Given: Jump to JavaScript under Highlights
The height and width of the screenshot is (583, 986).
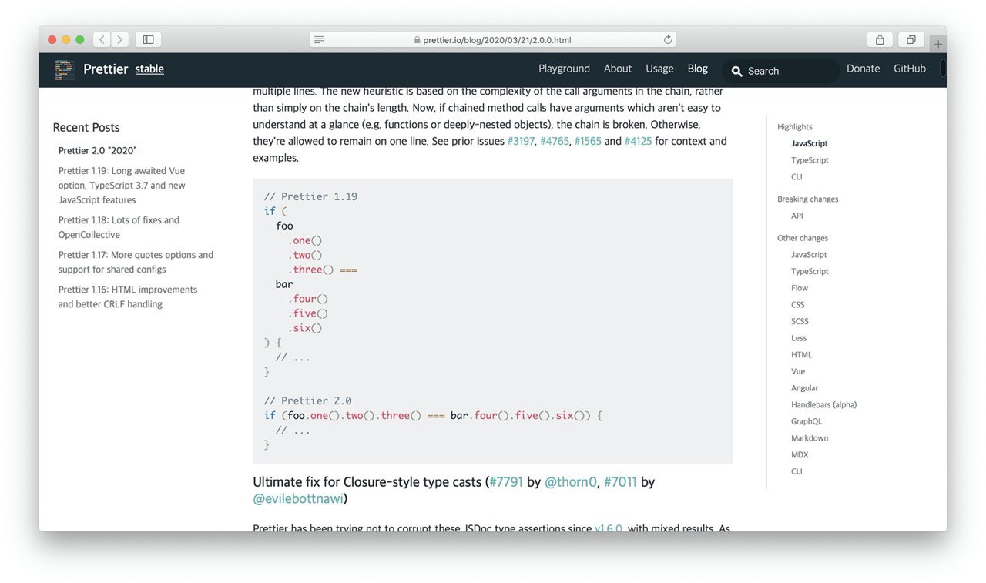Looking at the screenshot, I should (x=810, y=144).
